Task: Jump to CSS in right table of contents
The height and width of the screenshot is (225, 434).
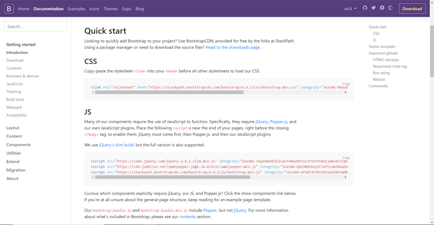Action: click(376, 34)
